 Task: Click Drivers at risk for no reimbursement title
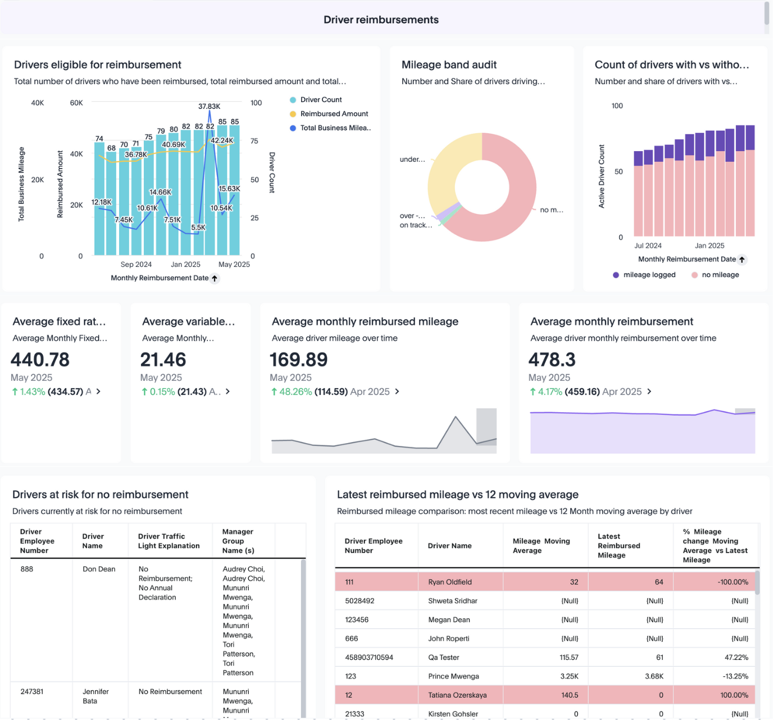(101, 495)
